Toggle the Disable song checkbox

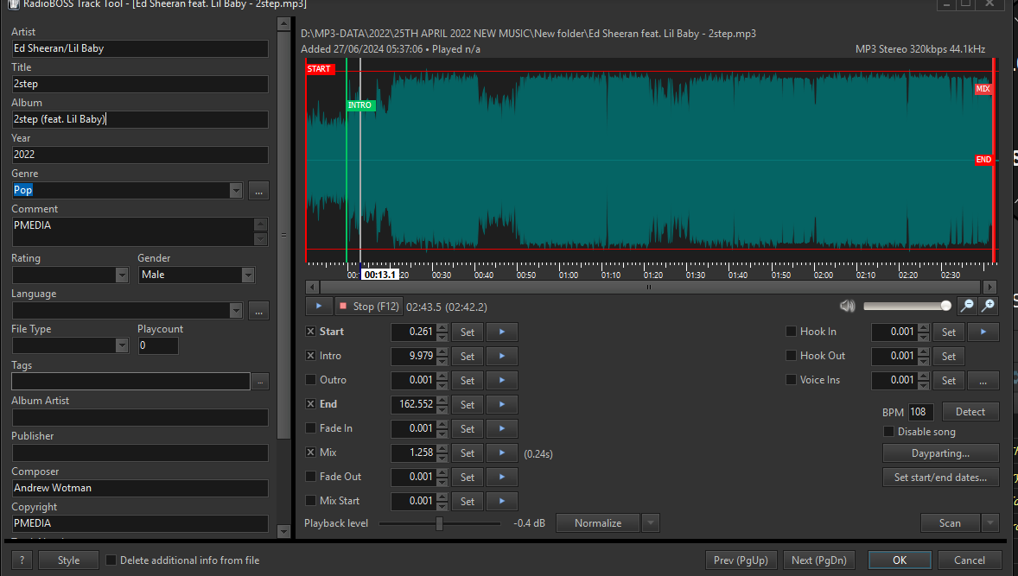[x=888, y=432]
